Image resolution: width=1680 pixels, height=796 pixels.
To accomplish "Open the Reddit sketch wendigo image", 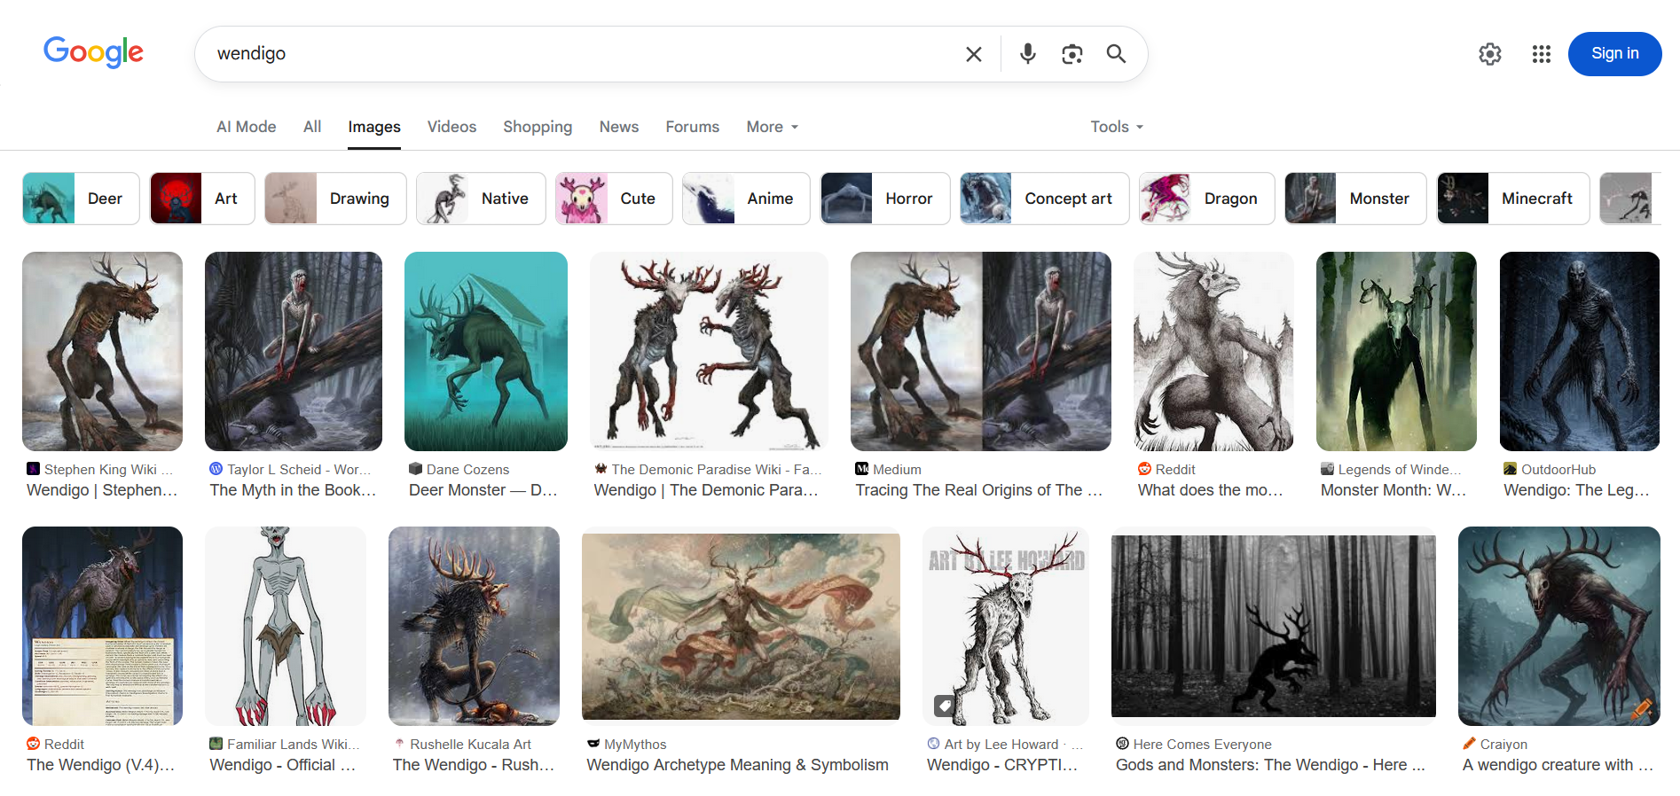I will [x=1213, y=351].
